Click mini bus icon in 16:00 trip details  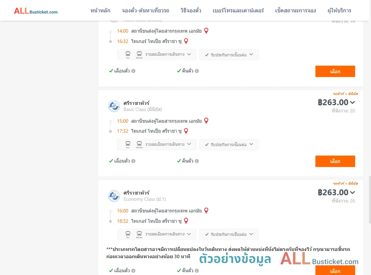(139, 234)
